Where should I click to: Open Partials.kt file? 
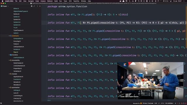pyautogui.click(x=17, y=49)
